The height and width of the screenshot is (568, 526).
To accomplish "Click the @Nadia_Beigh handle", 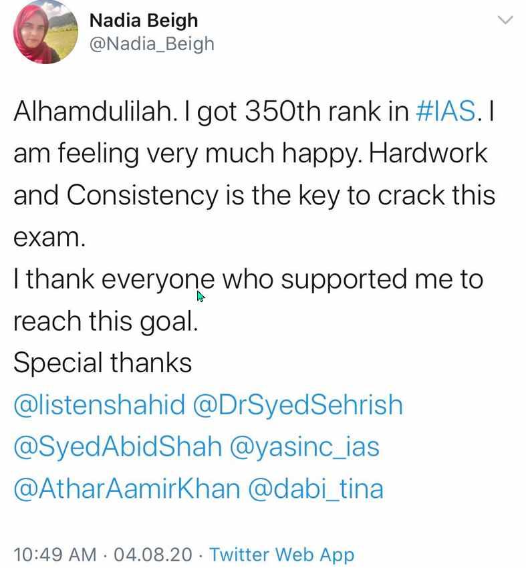I will [x=151, y=44].
